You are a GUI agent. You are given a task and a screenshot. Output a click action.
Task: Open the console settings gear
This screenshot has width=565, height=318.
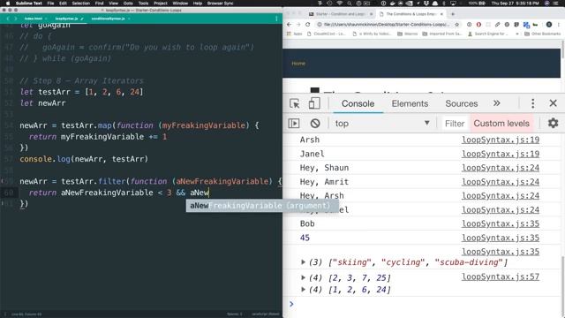click(553, 123)
